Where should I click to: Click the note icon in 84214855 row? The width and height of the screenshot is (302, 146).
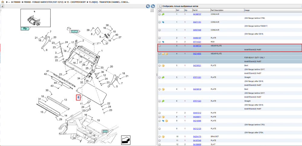tap(163, 54)
